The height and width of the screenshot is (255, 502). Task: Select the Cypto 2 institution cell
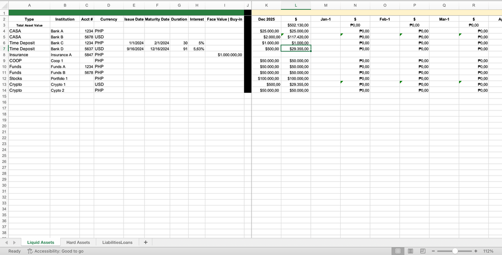65,90
